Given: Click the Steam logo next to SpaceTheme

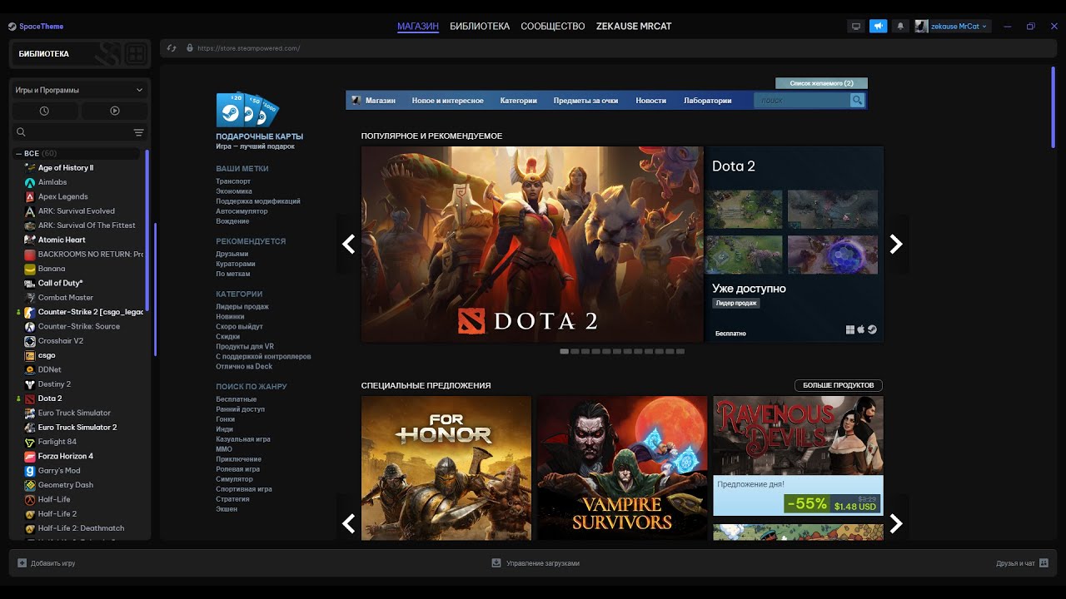Looking at the screenshot, I should tap(12, 27).
